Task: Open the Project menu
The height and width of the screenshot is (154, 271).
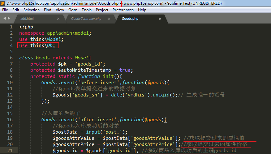Action: click(x=102, y=10)
